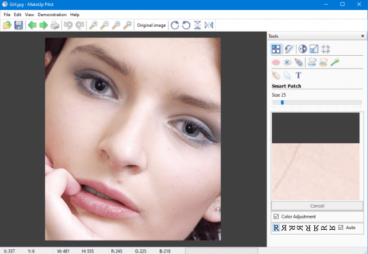Save the image using floppy disk icon
368x254 pixels.
coord(19,25)
